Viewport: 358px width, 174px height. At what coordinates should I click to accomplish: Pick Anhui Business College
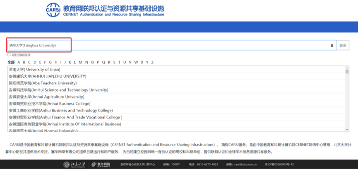[x=176, y=104]
